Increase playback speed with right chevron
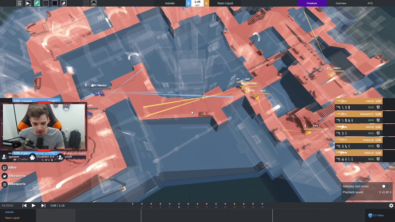This screenshot has width=395, height=222. (391, 192)
